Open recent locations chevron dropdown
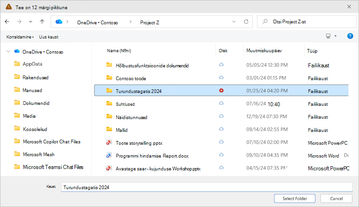The height and width of the screenshot is (207, 359). (31, 22)
